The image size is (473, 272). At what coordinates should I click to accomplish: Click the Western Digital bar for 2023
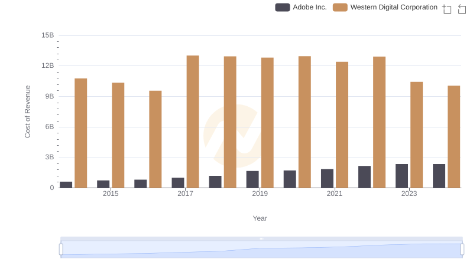pos(417,135)
